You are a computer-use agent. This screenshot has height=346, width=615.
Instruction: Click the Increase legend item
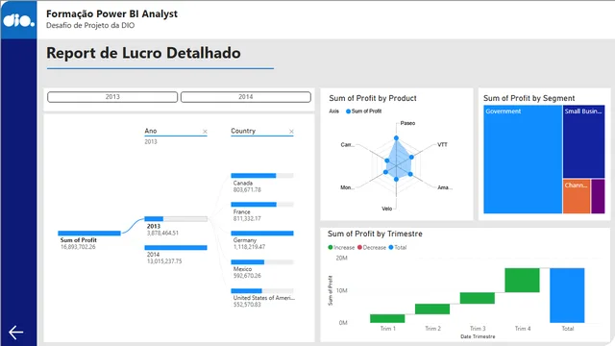coord(341,248)
